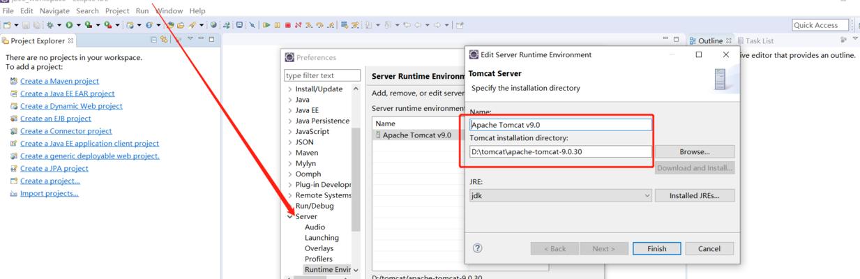Click the green Run toolbar icon
The width and height of the screenshot is (860, 279).
click(69, 25)
